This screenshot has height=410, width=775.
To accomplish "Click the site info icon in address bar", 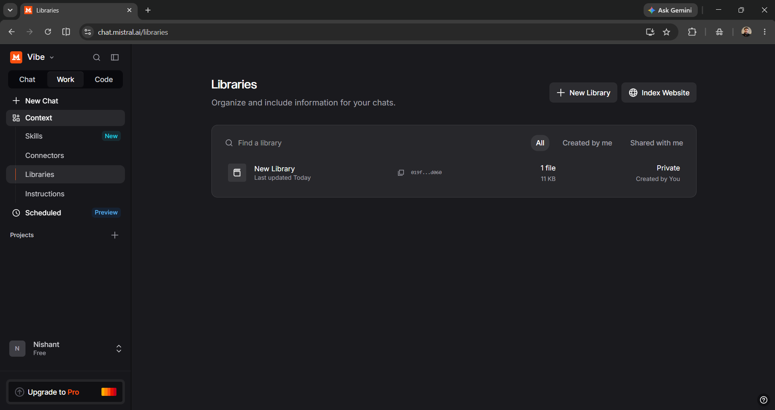I will click(x=87, y=32).
